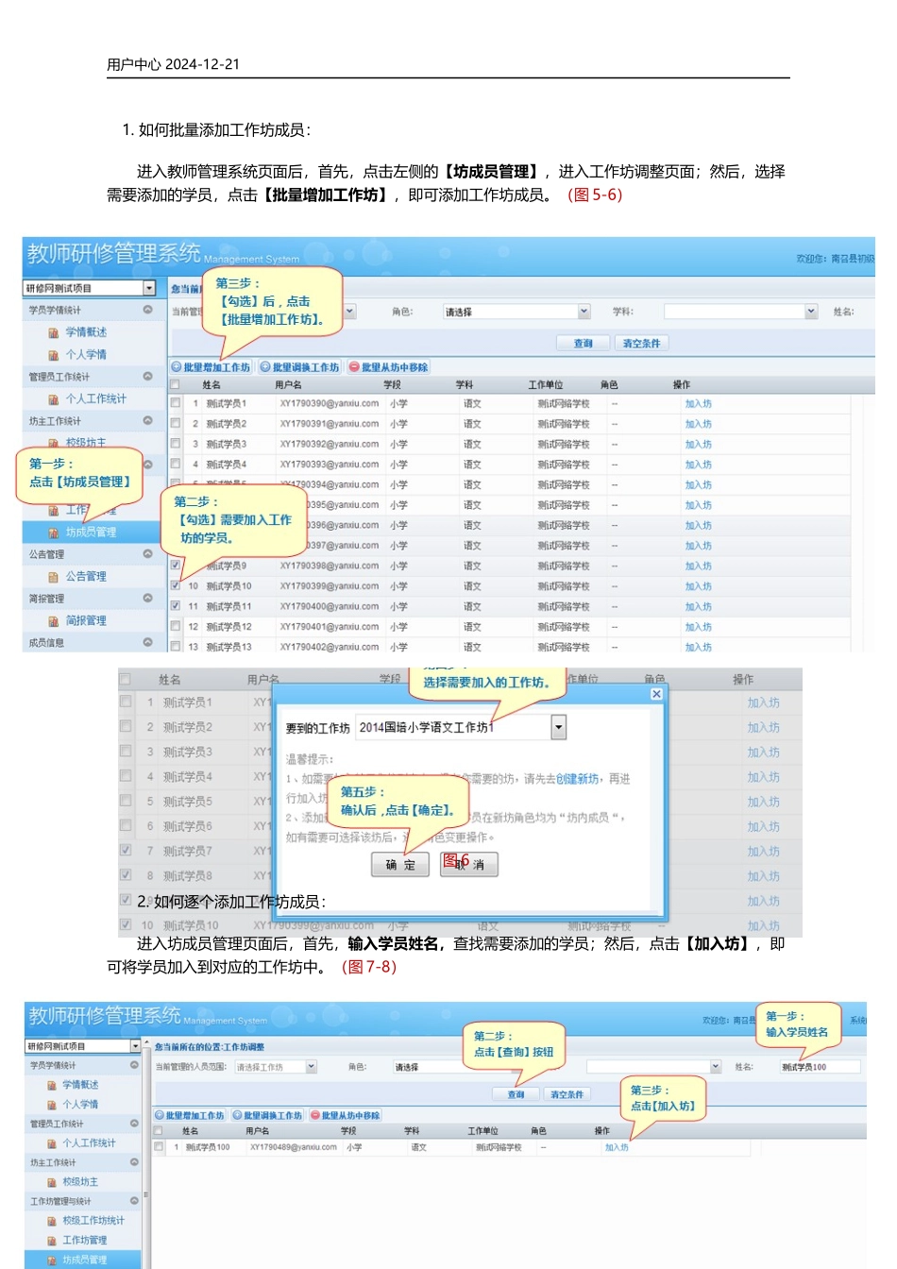The image size is (897, 1269).
Task: Click the 校级工作坊统计 sidebar icon
Action: [52, 1221]
